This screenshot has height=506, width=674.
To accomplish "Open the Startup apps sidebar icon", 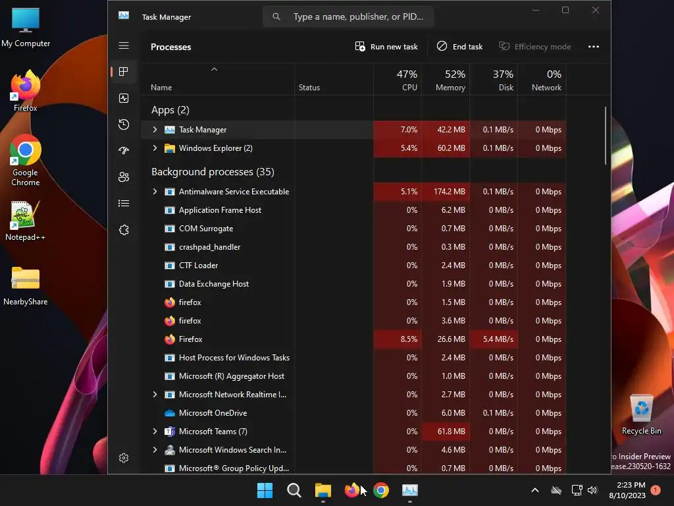I will (x=124, y=151).
